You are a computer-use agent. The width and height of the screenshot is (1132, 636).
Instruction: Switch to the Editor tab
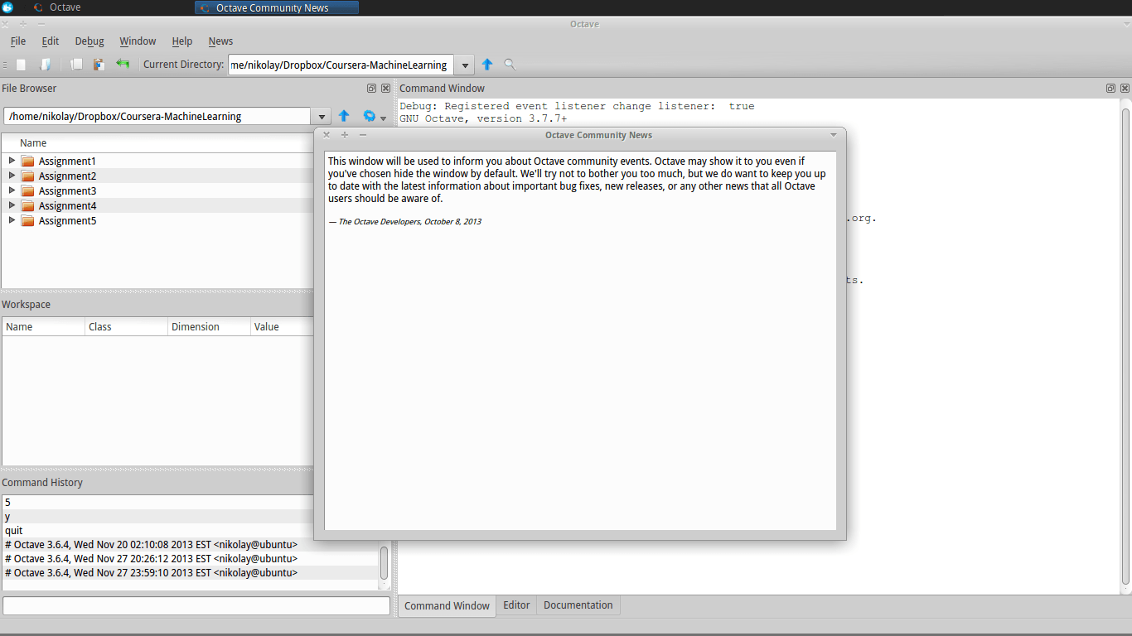point(516,605)
